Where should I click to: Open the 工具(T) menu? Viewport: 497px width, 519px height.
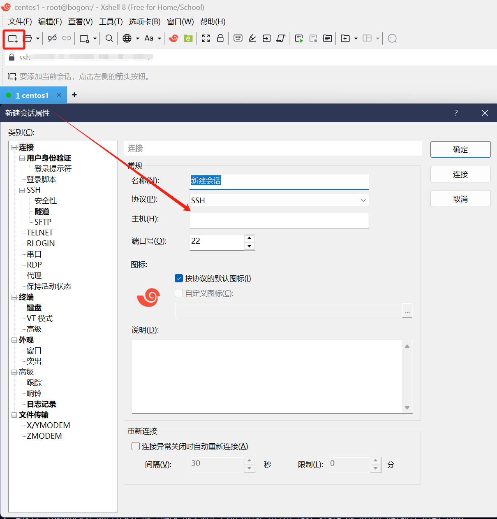[111, 22]
